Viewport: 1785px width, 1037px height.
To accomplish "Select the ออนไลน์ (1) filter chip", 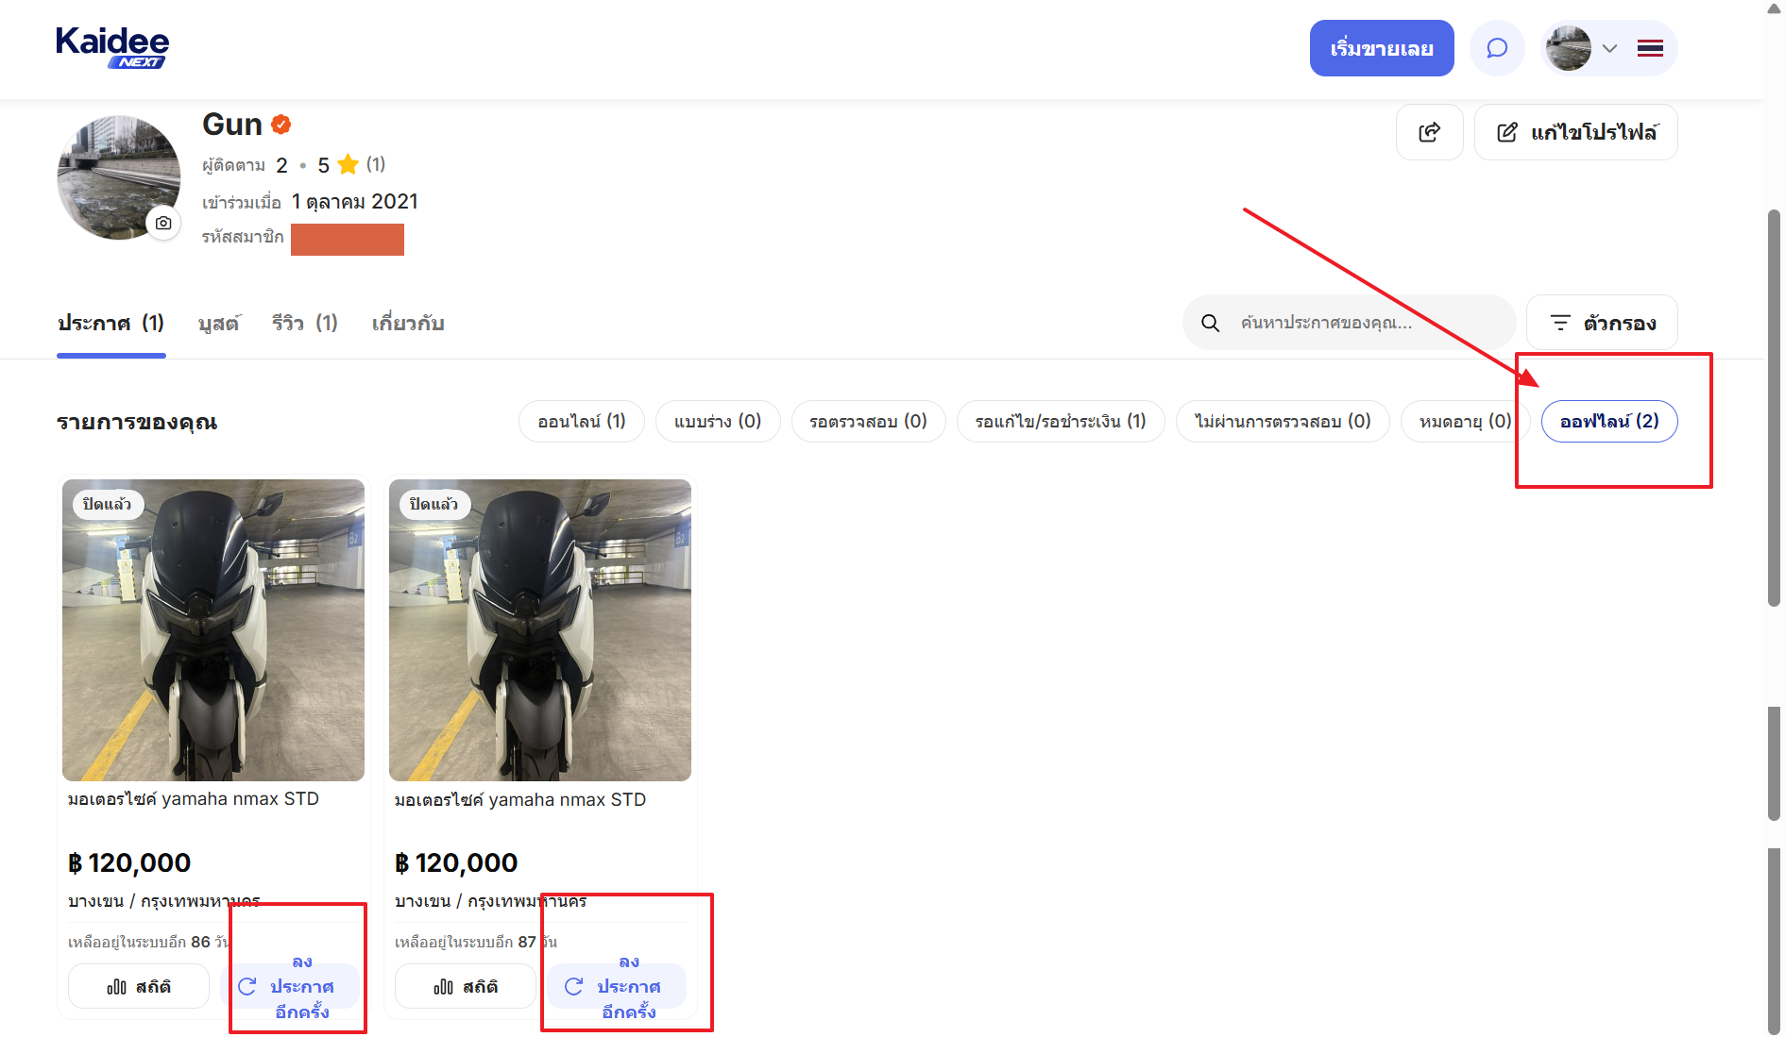I will pyautogui.click(x=582, y=421).
